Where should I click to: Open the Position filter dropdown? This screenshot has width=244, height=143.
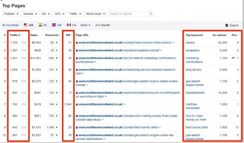(x=11, y=14)
